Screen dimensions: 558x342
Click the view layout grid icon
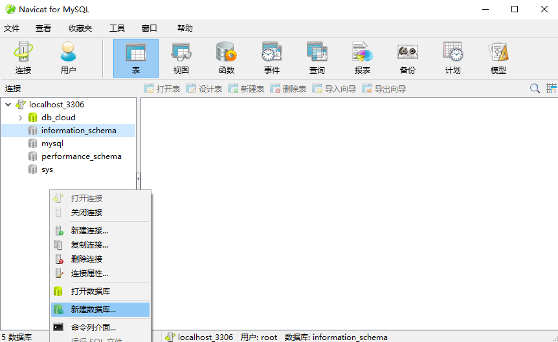[552, 88]
